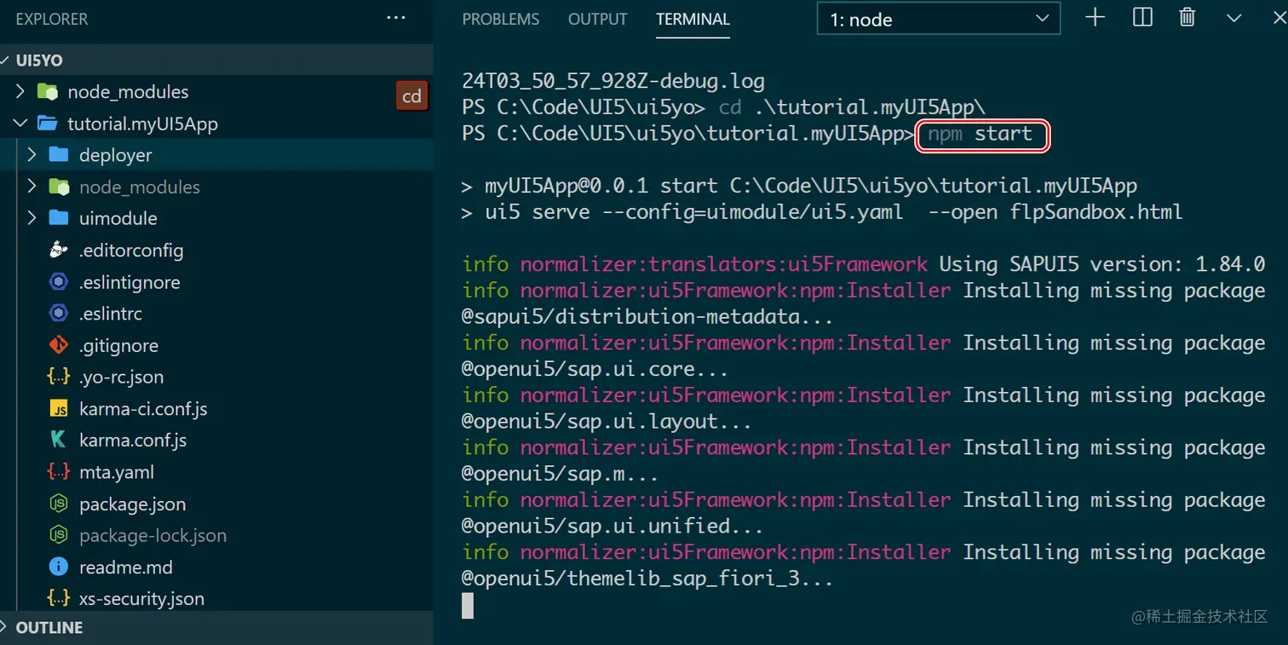Click the nested node_modules folder icon
The height and width of the screenshot is (645, 1288).
click(x=59, y=187)
